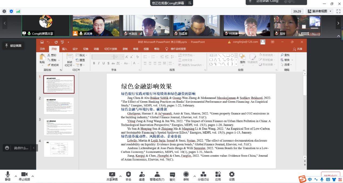Viewport: 343px width, 183px height.
Task: Open the 聊天 chat panel
Action: click(x=172, y=176)
